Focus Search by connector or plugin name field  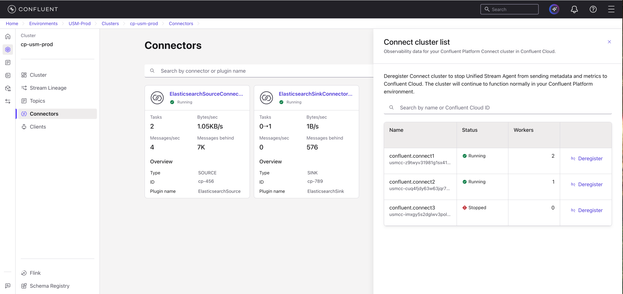(x=259, y=71)
